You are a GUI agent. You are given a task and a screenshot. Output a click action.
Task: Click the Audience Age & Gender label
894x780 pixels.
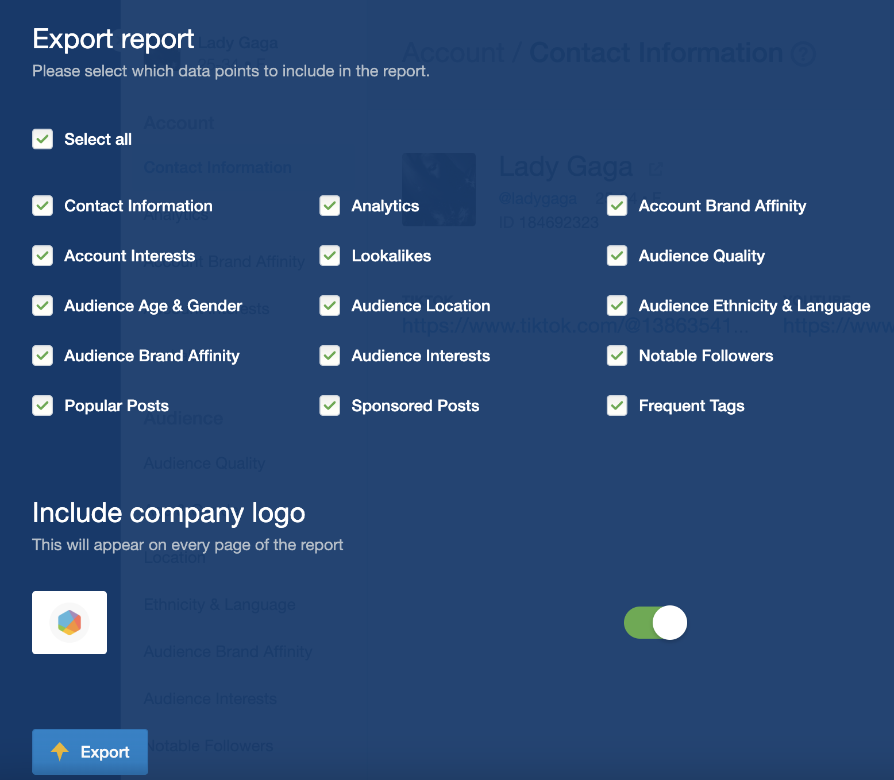coord(153,306)
